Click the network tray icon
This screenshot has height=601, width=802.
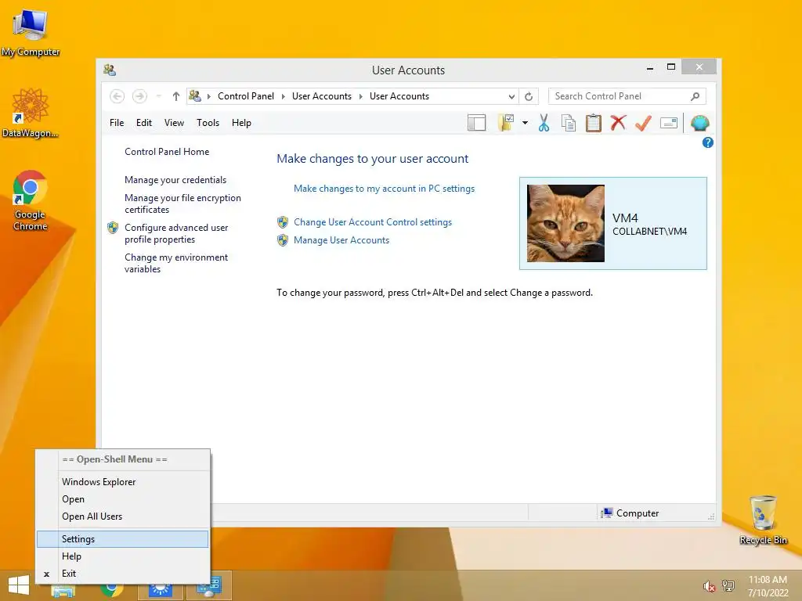(728, 585)
